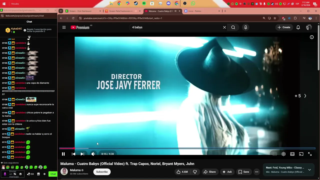Clear the YouTube search query
Viewport: 320px width, 180px height.
click(x=224, y=27)
